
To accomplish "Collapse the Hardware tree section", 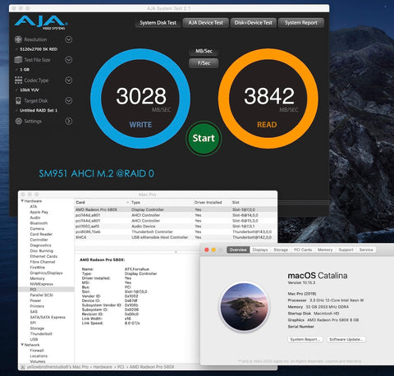I will pos(22,201).
